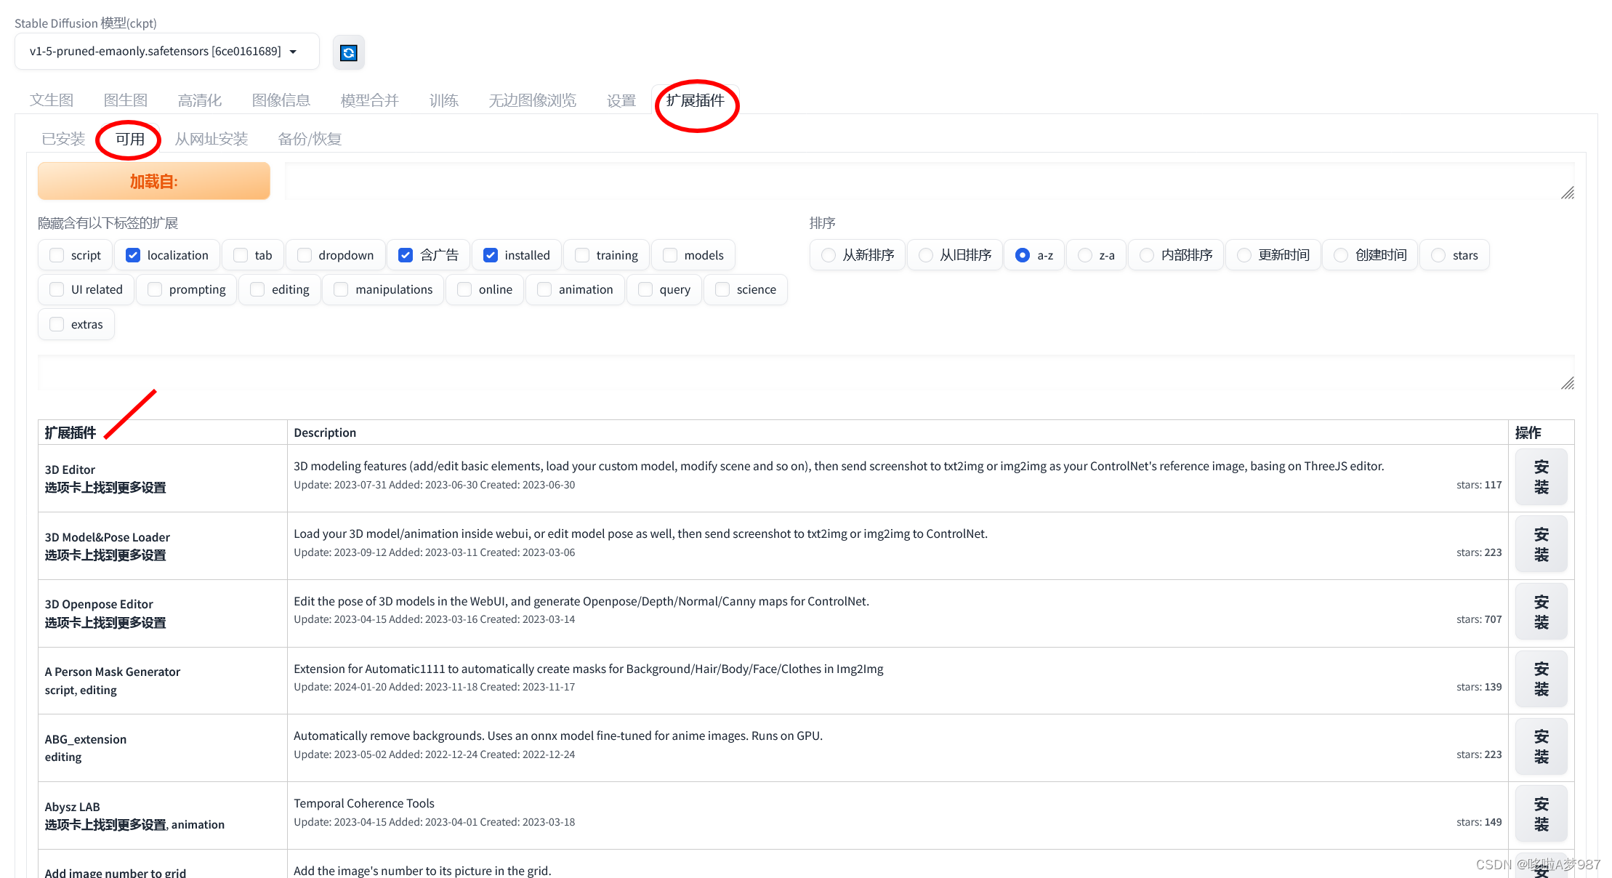Viewport: 1612px width, 878px height.
Task: Switch to the 文生图 tab
Action: pos(52,100)
